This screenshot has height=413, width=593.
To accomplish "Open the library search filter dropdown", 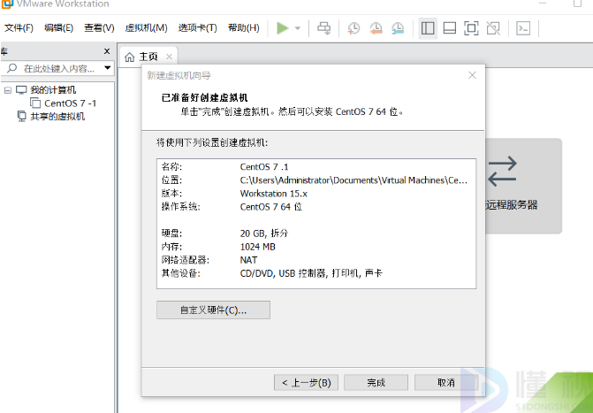I will coord(108,68).
